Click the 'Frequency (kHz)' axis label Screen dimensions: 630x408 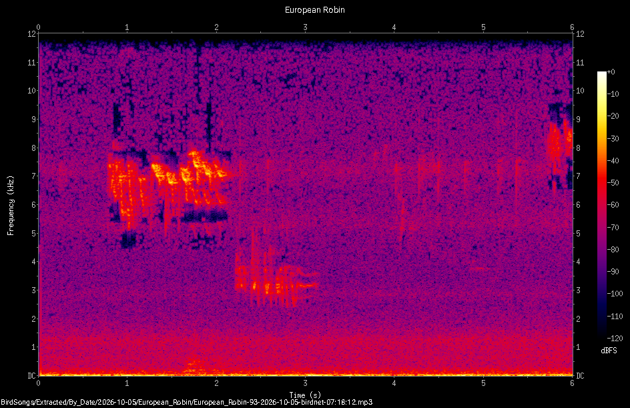pos(11,205)
